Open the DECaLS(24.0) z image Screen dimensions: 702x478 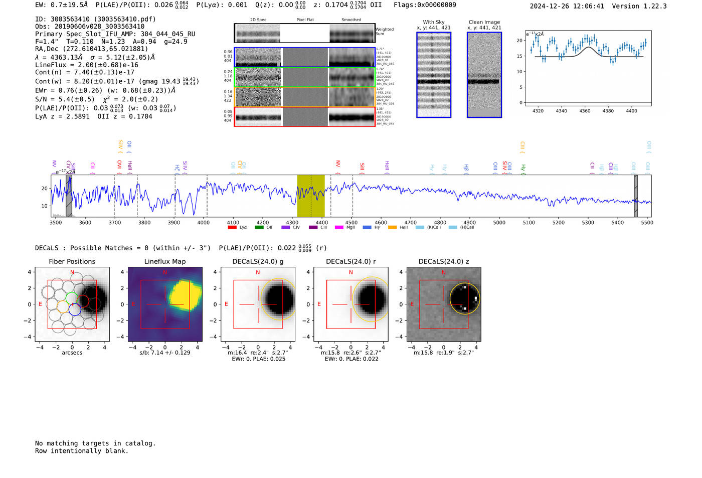(x=444, y=304)
